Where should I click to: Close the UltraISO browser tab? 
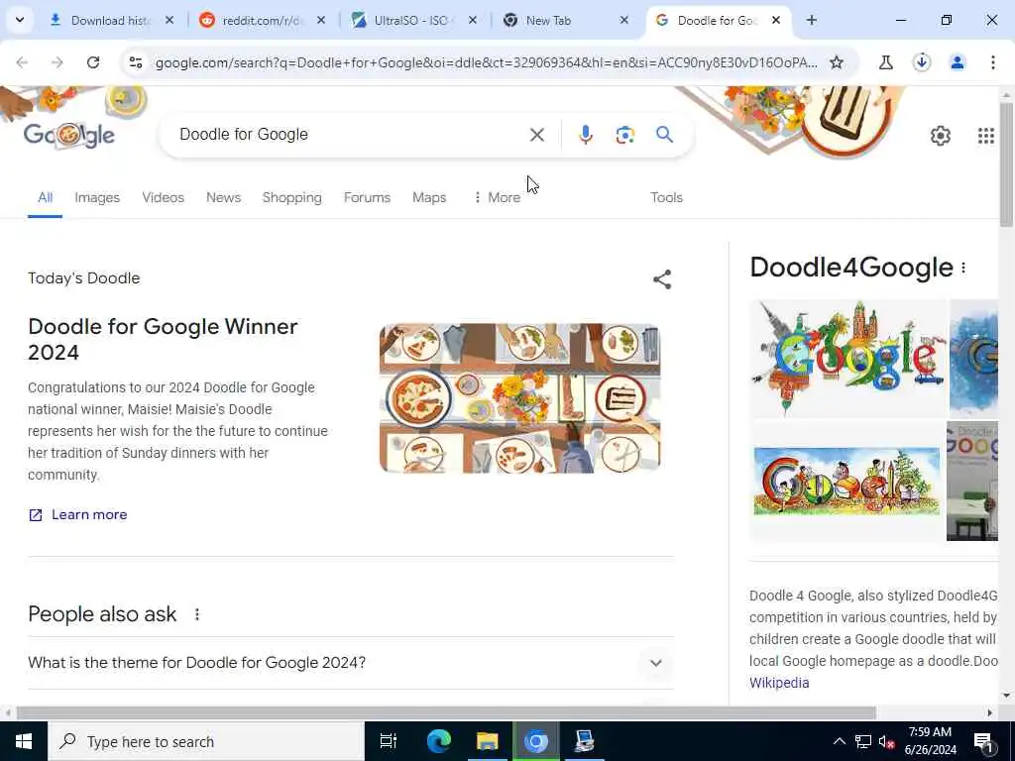coord(473,20)
